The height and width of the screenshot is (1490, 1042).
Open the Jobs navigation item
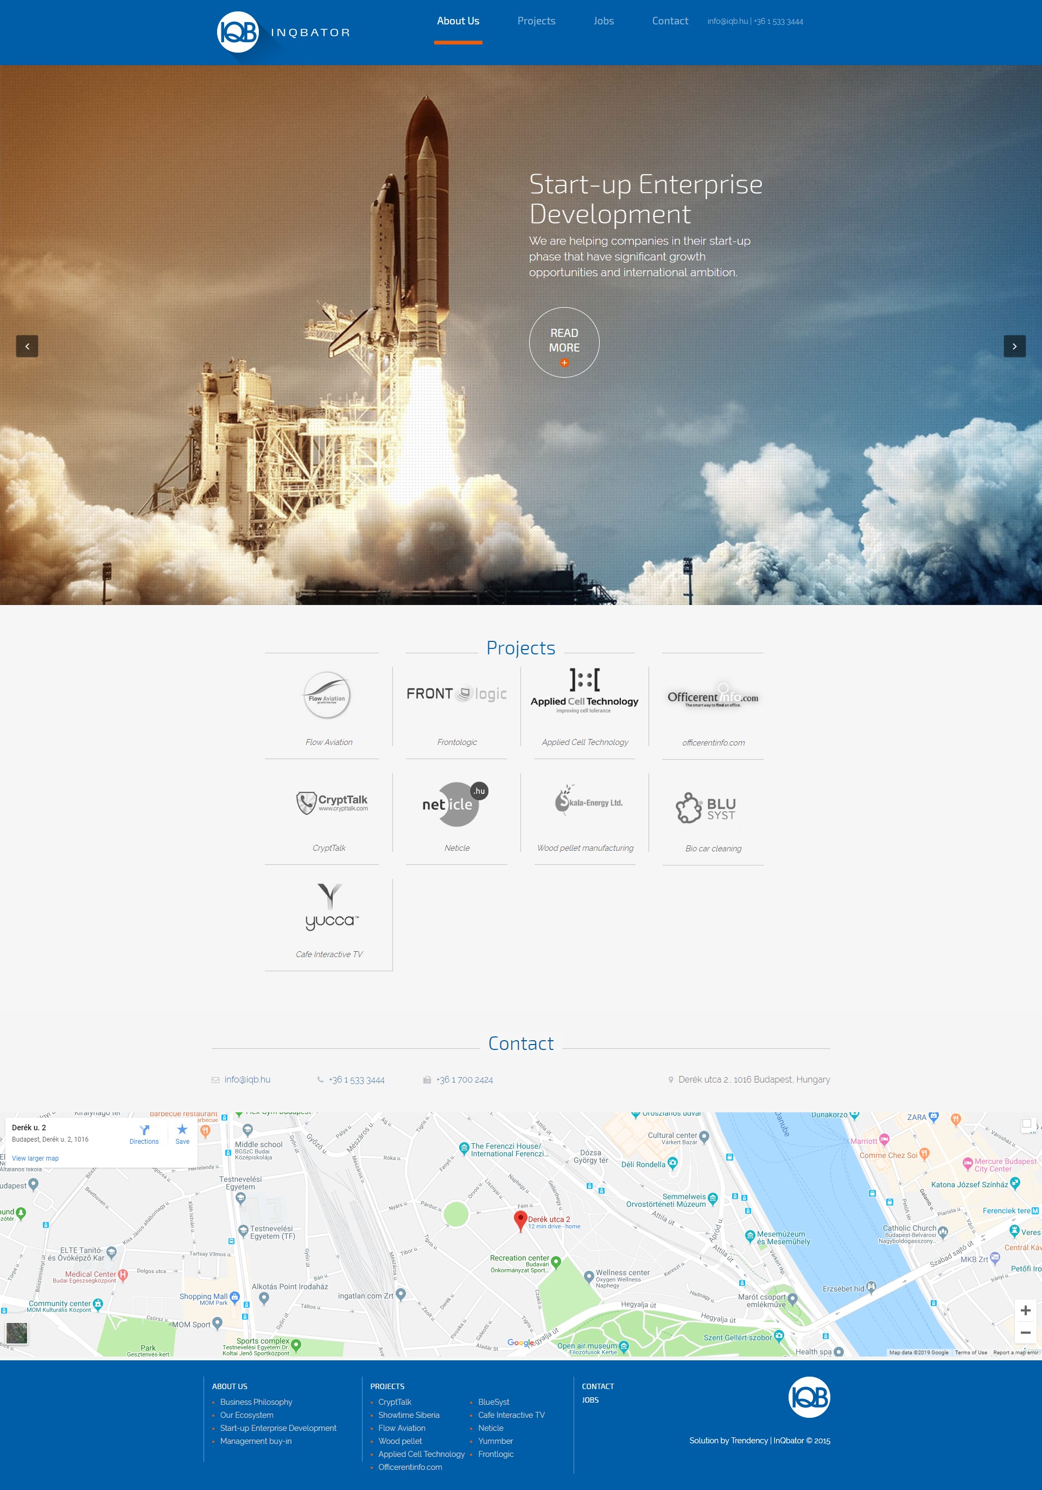pos(604,21)
